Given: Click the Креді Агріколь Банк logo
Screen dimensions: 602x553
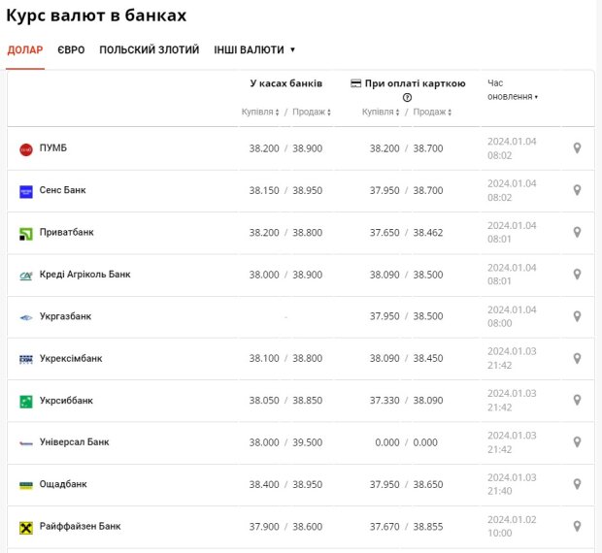Looking at the screenshot, I should (26, 276).
